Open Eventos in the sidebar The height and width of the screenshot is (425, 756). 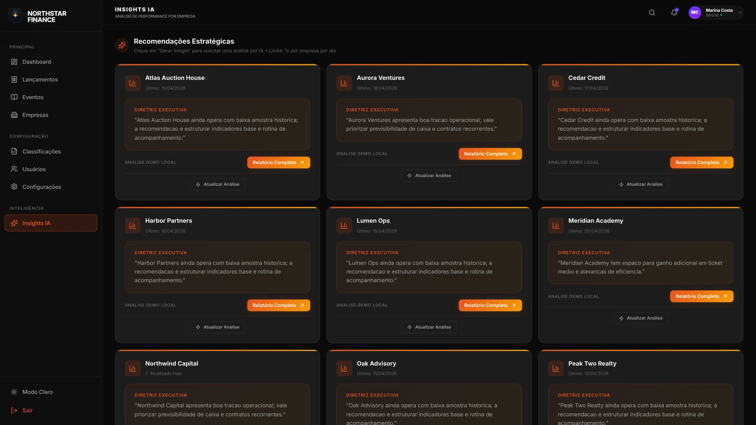(x=33, y=97)
